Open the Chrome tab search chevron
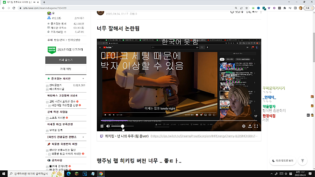315x177 pixels. [x=289, y=2]
